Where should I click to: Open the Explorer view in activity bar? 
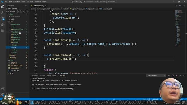3,6
